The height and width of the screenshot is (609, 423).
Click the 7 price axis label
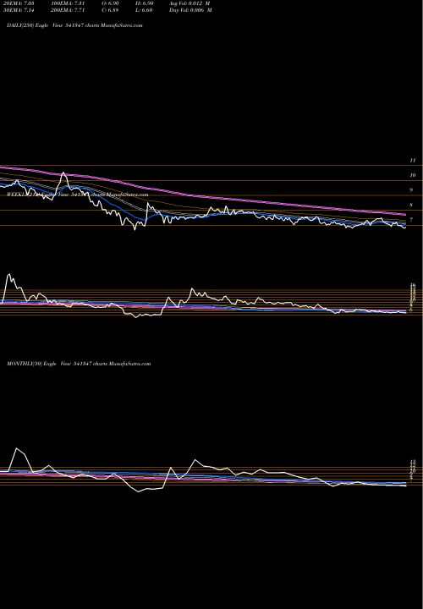pyautogui.click(x=412, y=220)
